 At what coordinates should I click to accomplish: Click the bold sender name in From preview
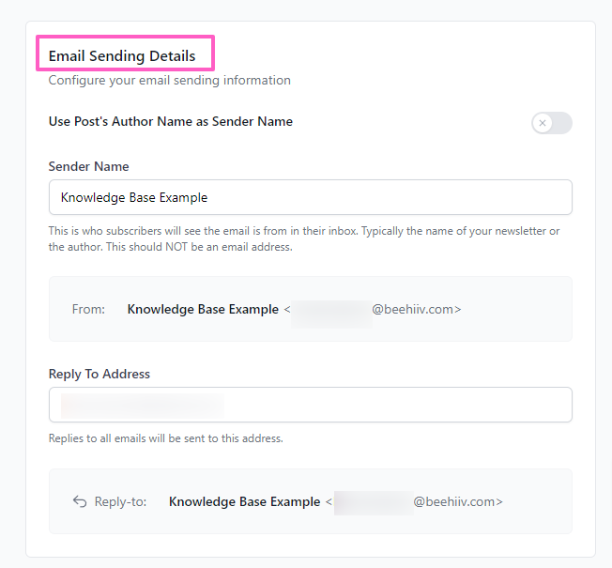click(x=203, y=309)
